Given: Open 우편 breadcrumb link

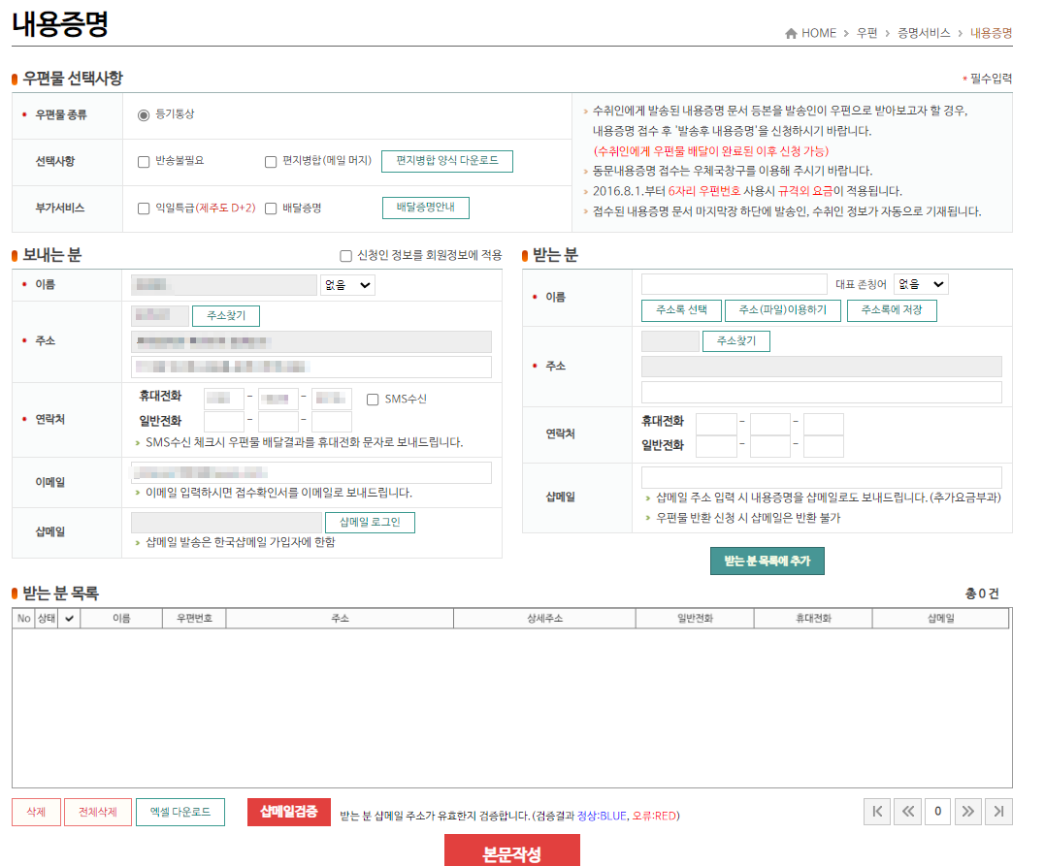Looking at the screenshot, I should point(867,33).
